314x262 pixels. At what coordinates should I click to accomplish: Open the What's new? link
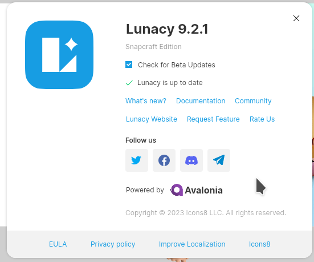coord(146,101)
